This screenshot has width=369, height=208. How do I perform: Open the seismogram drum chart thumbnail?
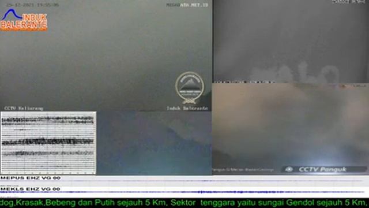(x=48, y=143)
